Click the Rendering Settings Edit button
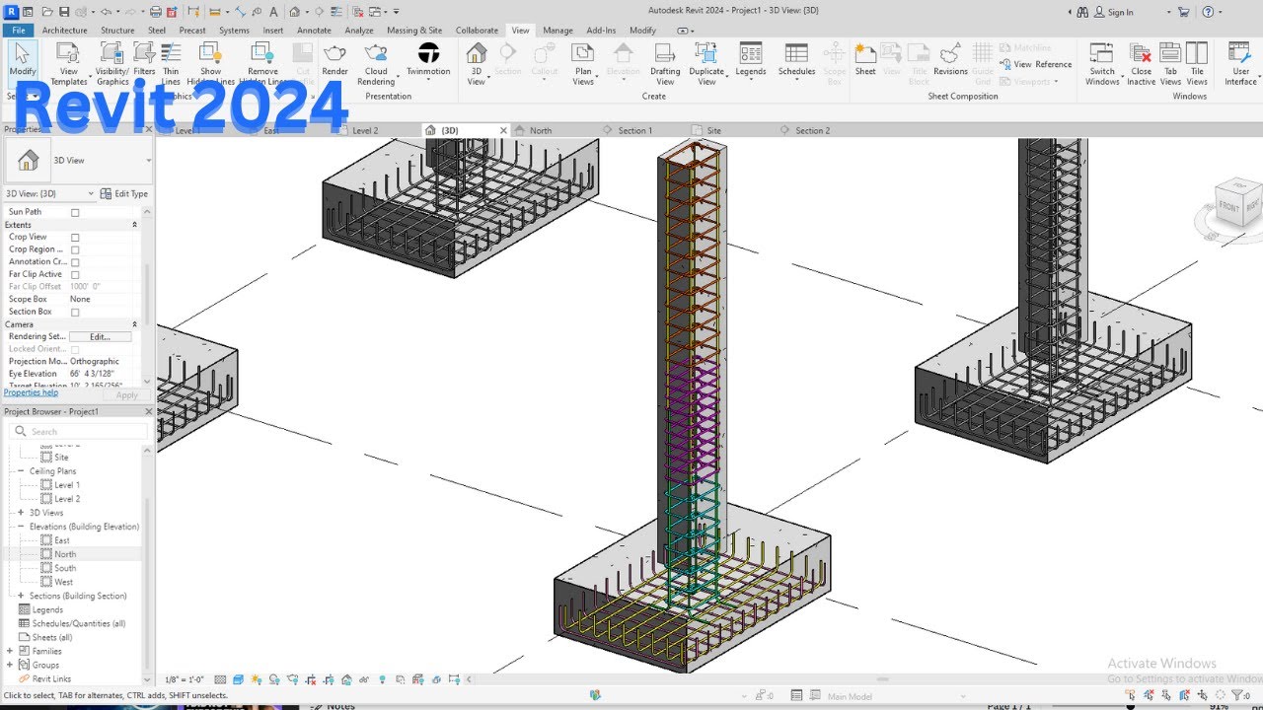Image resolution: width=1263 pixels, height=710 pixels. click(100, 336)
